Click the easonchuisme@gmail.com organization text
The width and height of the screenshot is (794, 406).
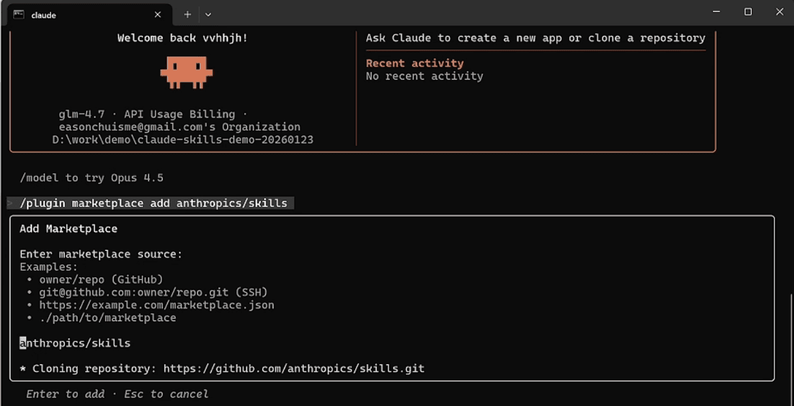tap(180, 127)
